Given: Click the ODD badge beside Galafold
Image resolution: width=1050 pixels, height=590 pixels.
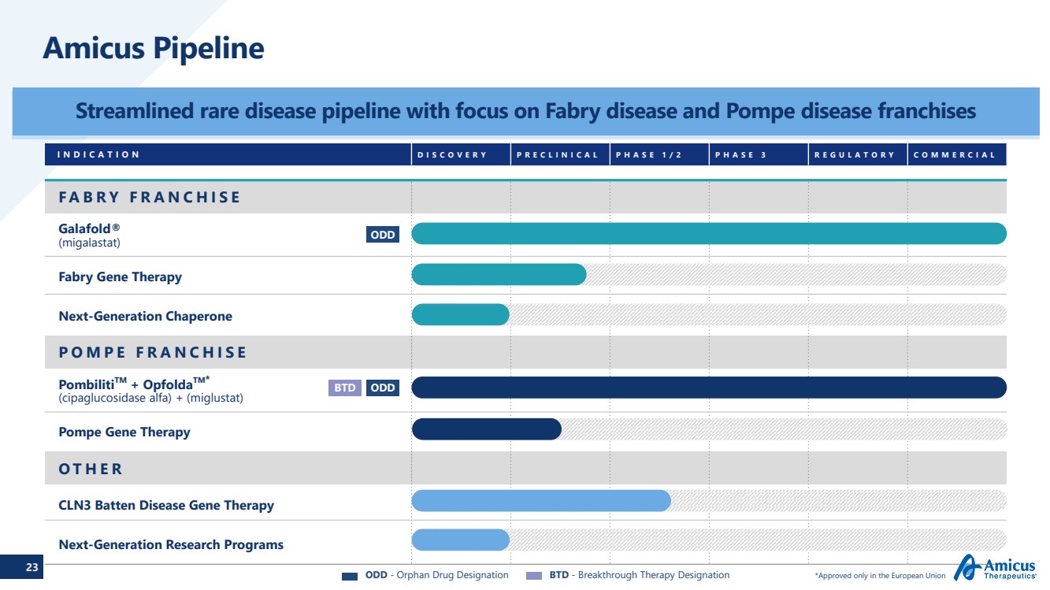Looking at the screenshot, I should click(382, 235).
